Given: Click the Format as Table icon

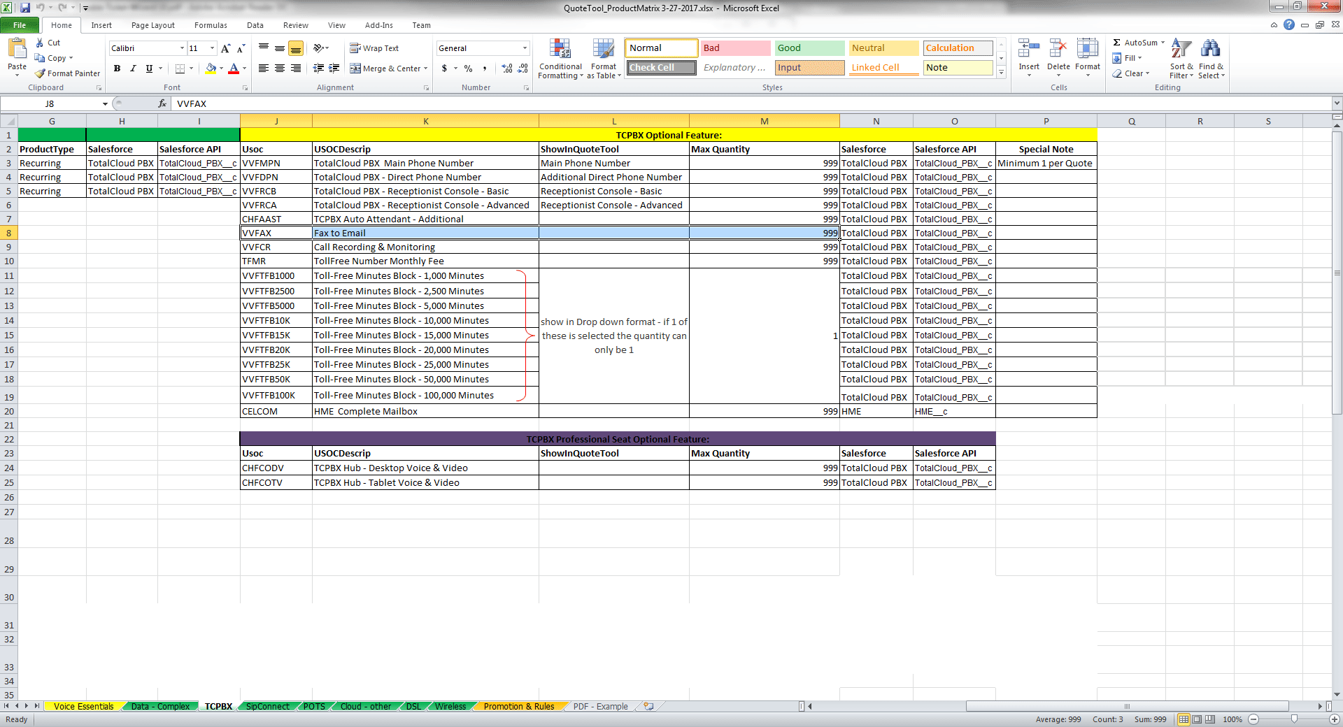Looking at the screenshot, I should pyautogui.click(x=603, y=59).
